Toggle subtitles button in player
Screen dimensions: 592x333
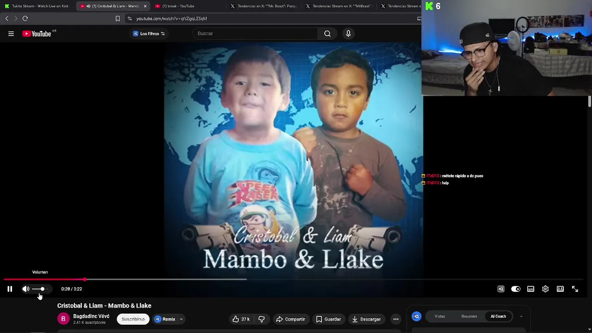[x=530, y=289]
